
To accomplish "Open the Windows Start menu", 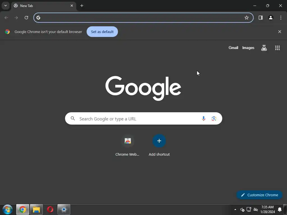I will click(x=8, y=209).
